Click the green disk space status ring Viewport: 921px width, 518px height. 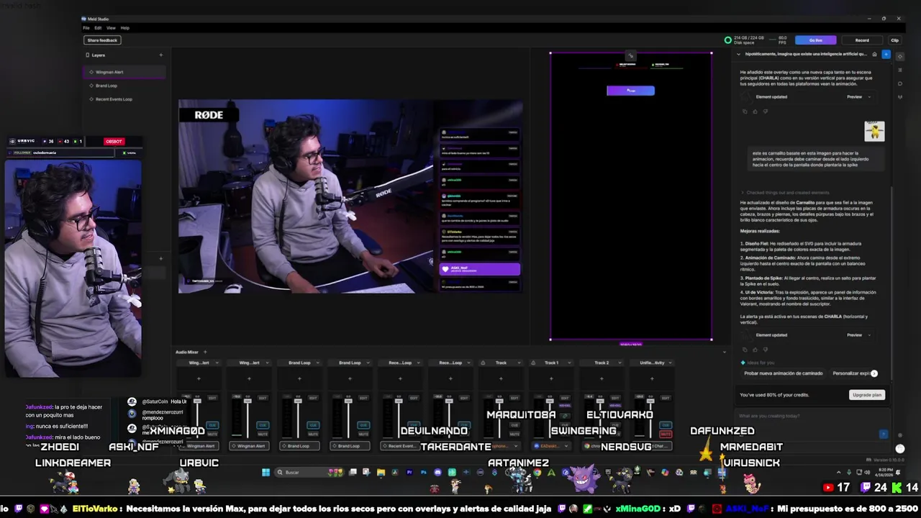coord(727,40)
